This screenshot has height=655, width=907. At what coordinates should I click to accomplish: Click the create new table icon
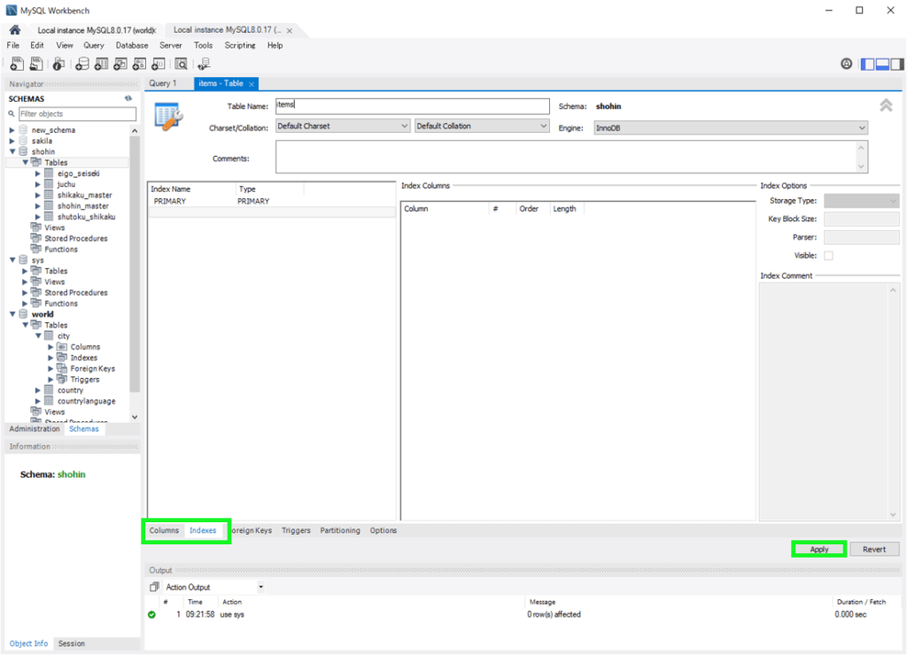(x=101, y=64)
